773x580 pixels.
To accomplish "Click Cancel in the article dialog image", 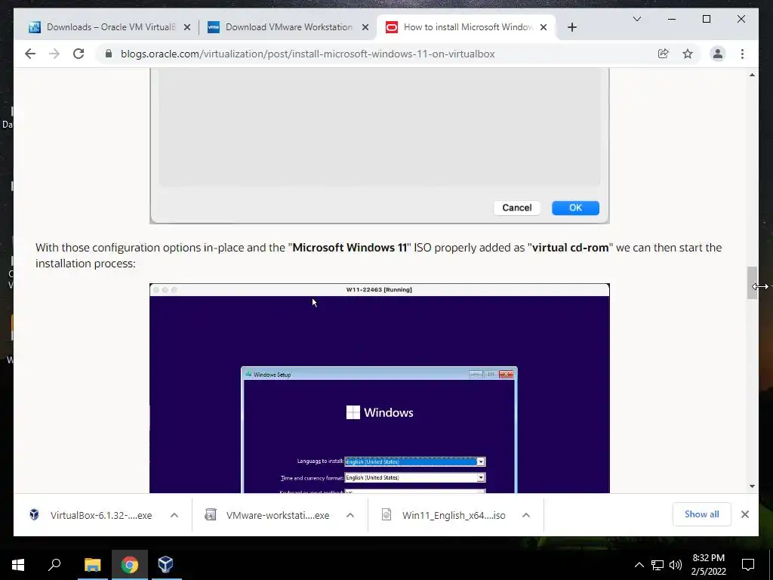I will [x=516, y=208].
